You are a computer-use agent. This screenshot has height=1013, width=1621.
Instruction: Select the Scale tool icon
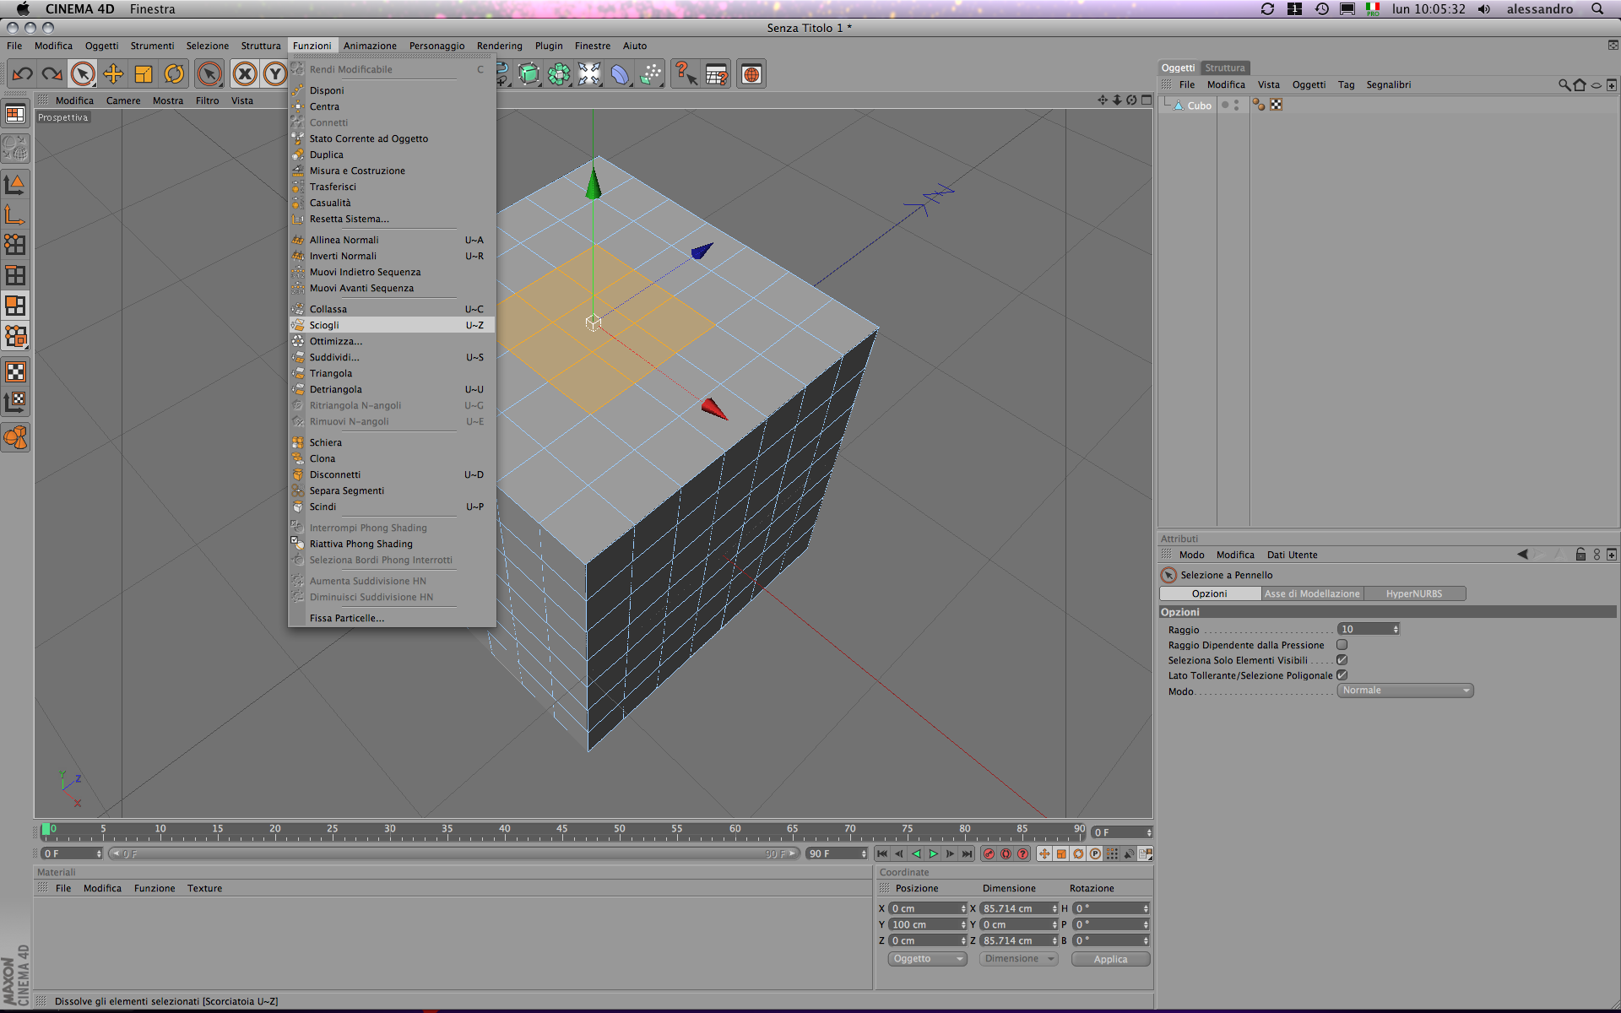tap(144, 74)
